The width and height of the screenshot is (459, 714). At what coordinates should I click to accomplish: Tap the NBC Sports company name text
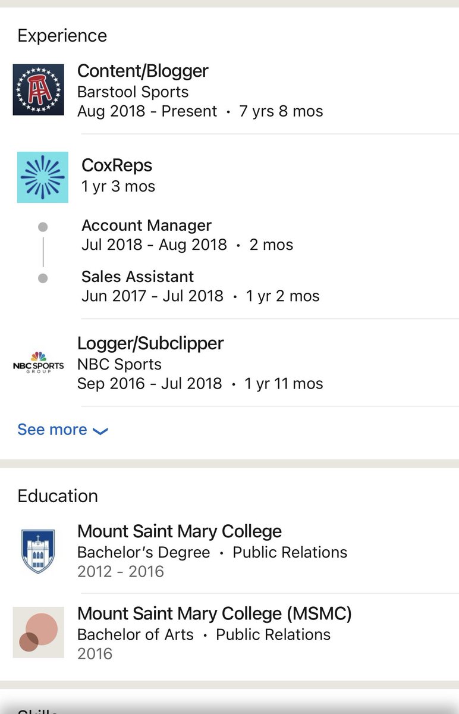pos(120,364)
